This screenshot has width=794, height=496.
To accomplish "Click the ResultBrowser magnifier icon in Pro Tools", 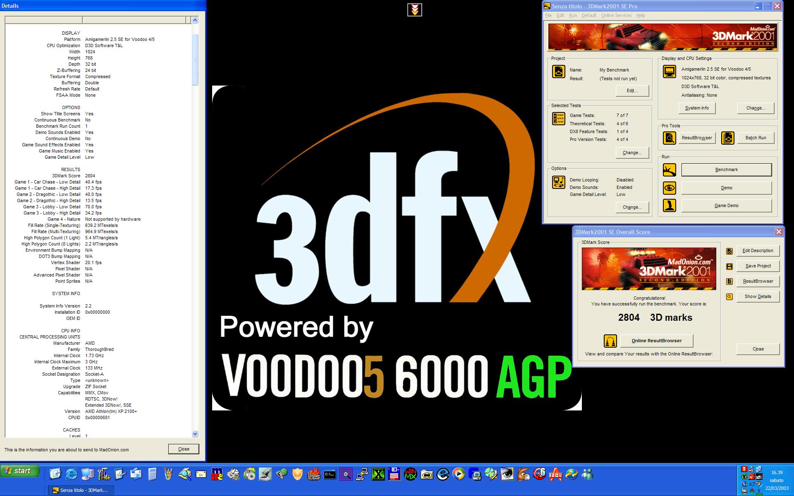I will pos(669,138).
